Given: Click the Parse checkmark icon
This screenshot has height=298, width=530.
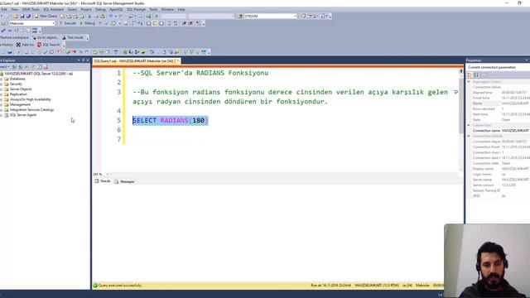Looking at the screenshot, I should (x=107, y=23).
